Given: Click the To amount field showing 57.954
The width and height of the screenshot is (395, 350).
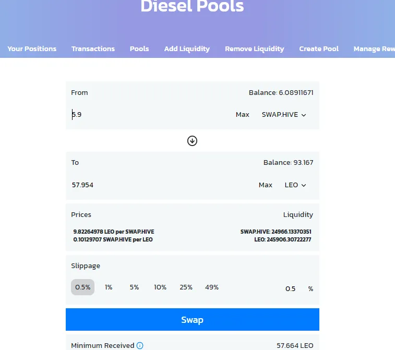Looking at the screenshot, I should [x=161, y=185].
